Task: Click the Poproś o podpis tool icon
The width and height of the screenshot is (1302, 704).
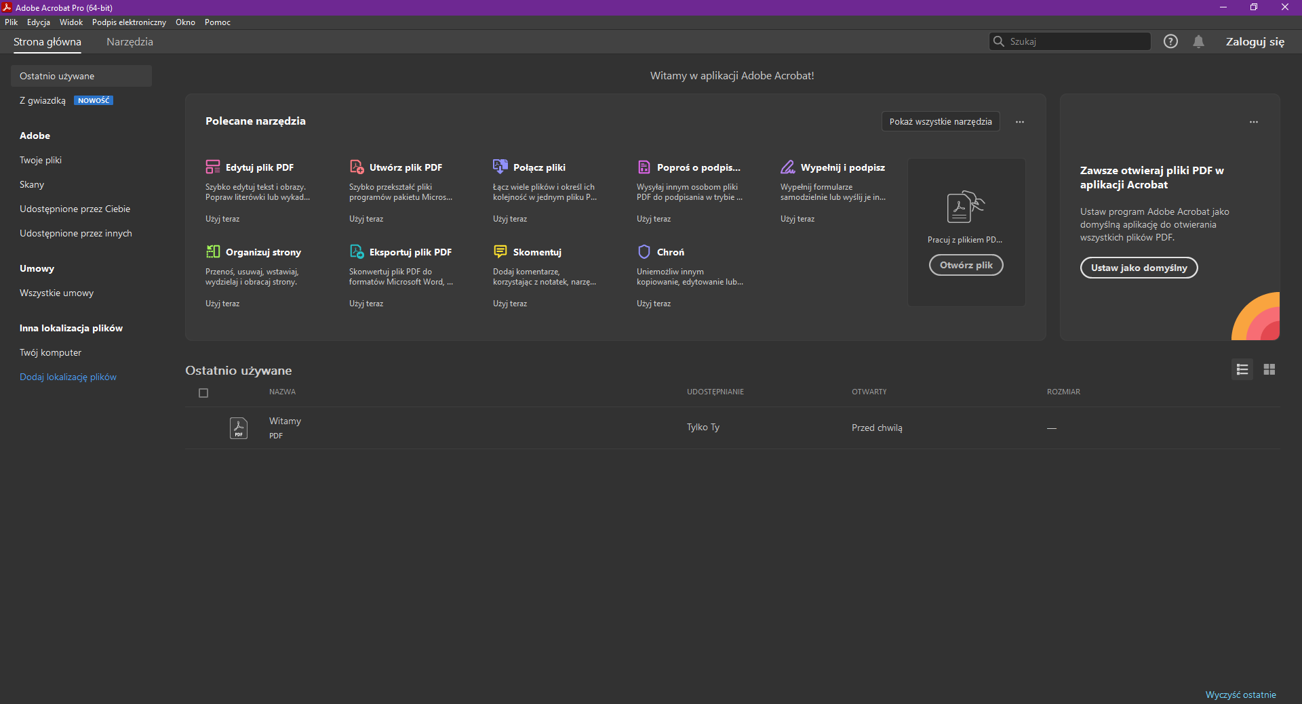Action: coord(644,167)
